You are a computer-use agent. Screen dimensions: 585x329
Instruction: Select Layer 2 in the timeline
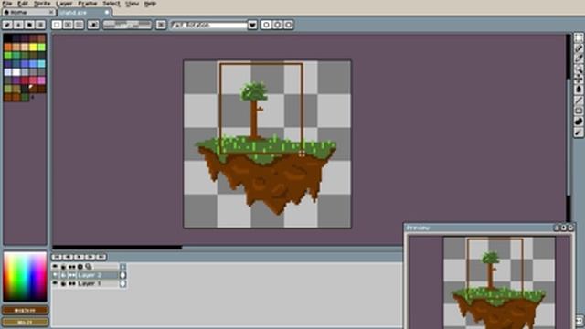98,275
